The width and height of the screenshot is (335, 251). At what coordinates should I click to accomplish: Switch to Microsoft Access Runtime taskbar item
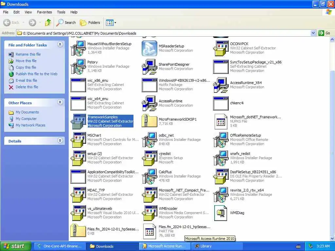165,246
